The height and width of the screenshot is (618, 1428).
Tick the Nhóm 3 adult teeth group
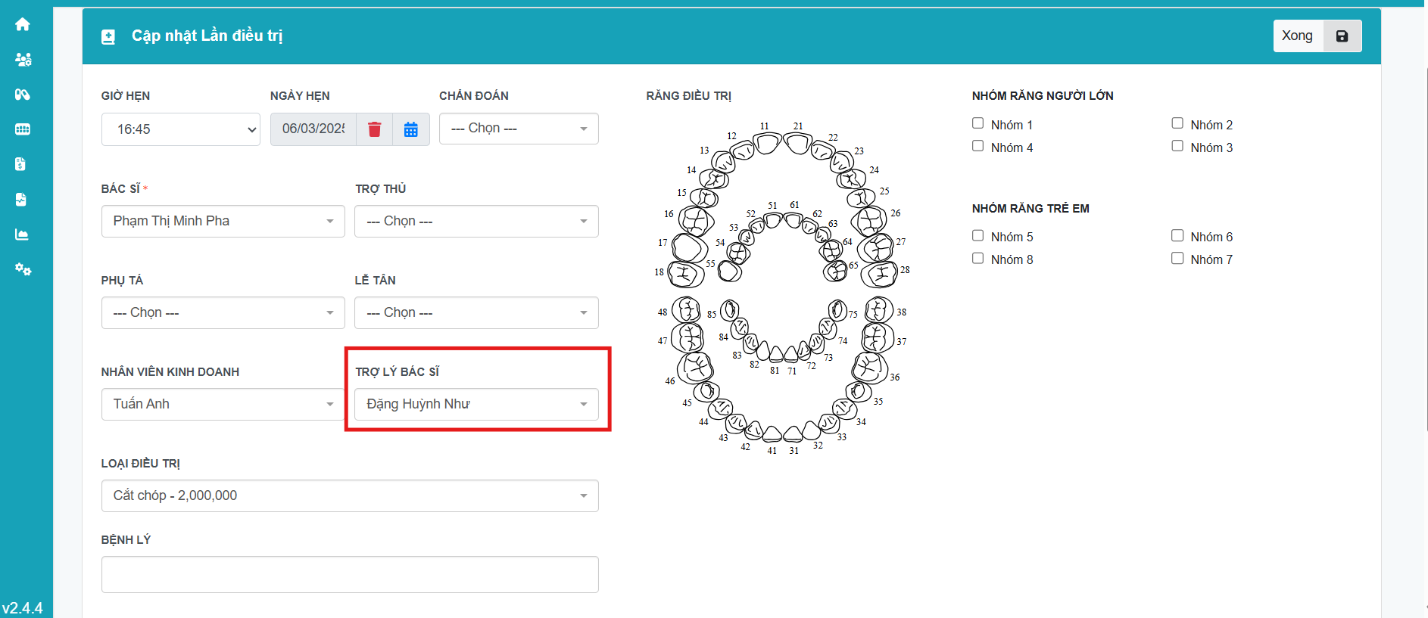tap(1177, 146)
